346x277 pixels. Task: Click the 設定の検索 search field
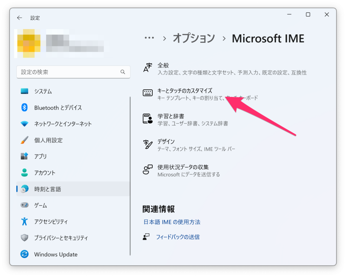(73, 72)
